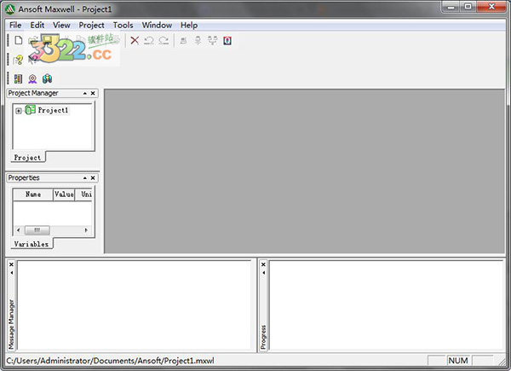Click the network-diagram toolbar icon
This screenshot has width=511, height=371.
212,40
